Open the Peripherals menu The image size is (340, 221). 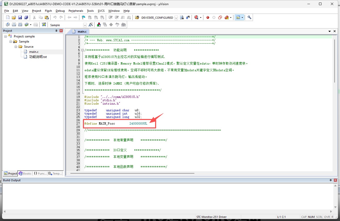coord(76,11)
